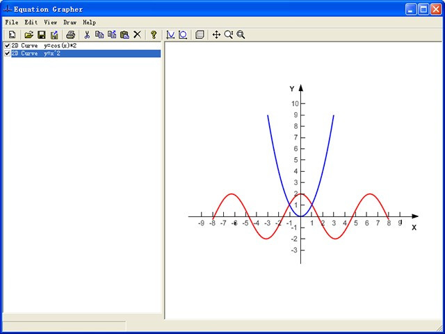Image resolution: width=445 pixels, height=334 pixels.
Task: Copy the selected curve with the Copy icon
Action: (99, 35)
